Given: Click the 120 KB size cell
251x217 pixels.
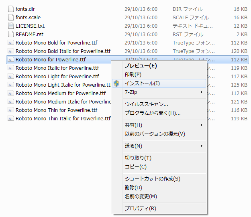Looking at the screenshot, I should tap(239, 51).
